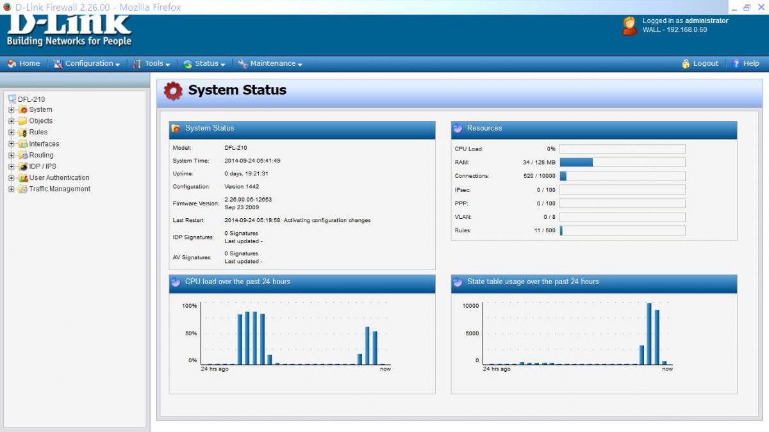Screen dimensions: 769x432
Task: Click the Routing folder icon in tree
Action: (x=23, y=155)
